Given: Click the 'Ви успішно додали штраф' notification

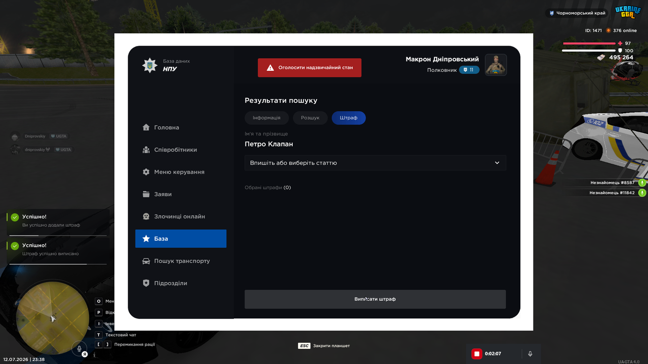Looking at the screenshot, I should coord(58,221).
